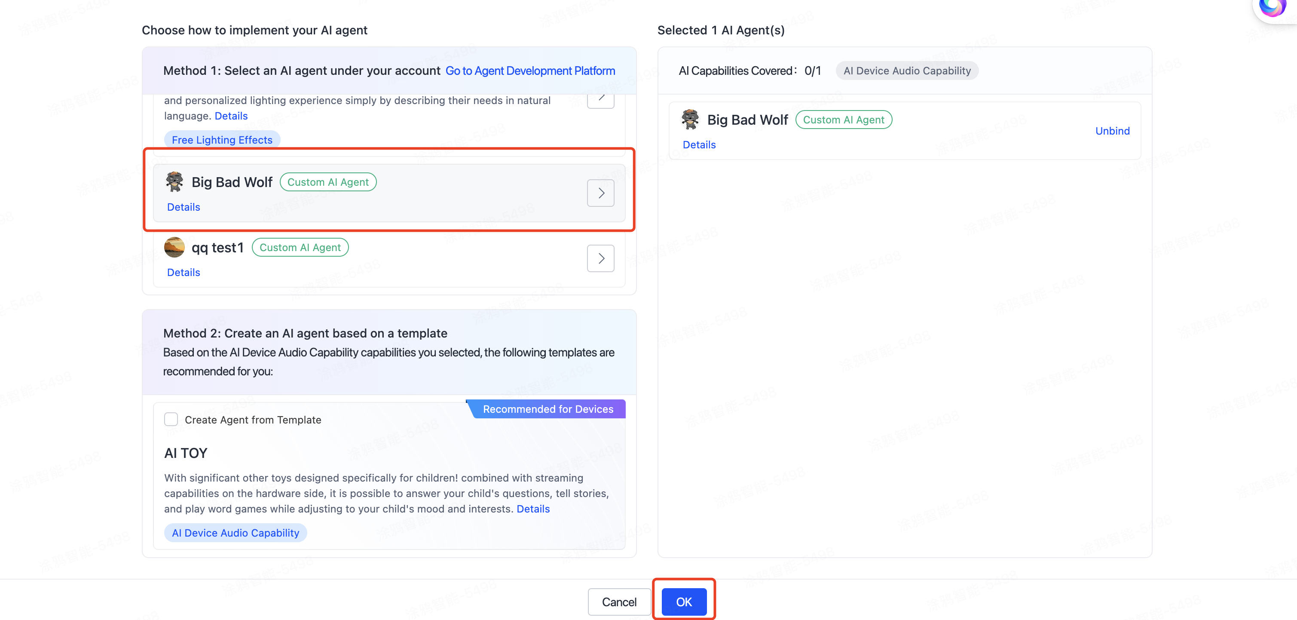This screenshot has width=1297, height=620.
Task: Click the partially hidden arrow above Big Bad Wolf
Action: tap(600, 100)
